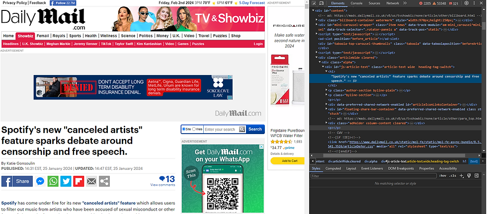Click the search magnifier icon
The height and width of the screenshot is (214, 487).
242,129
